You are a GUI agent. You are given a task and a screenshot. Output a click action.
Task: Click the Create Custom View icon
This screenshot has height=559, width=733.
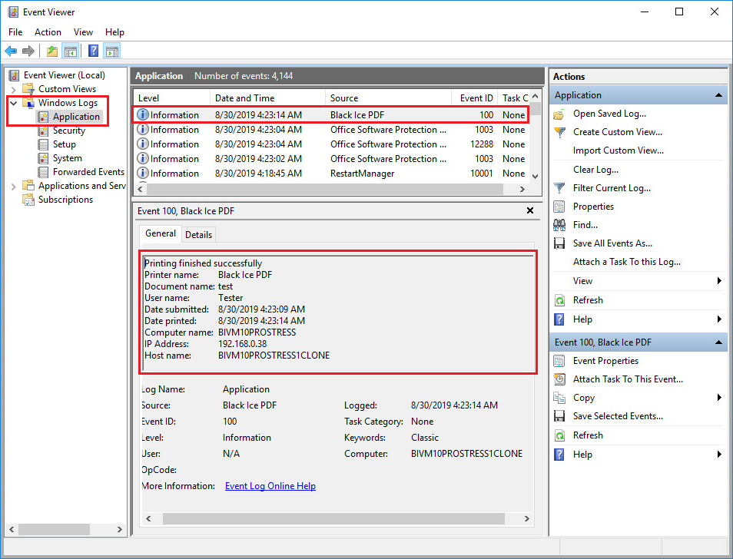click(x=560, y=132)
